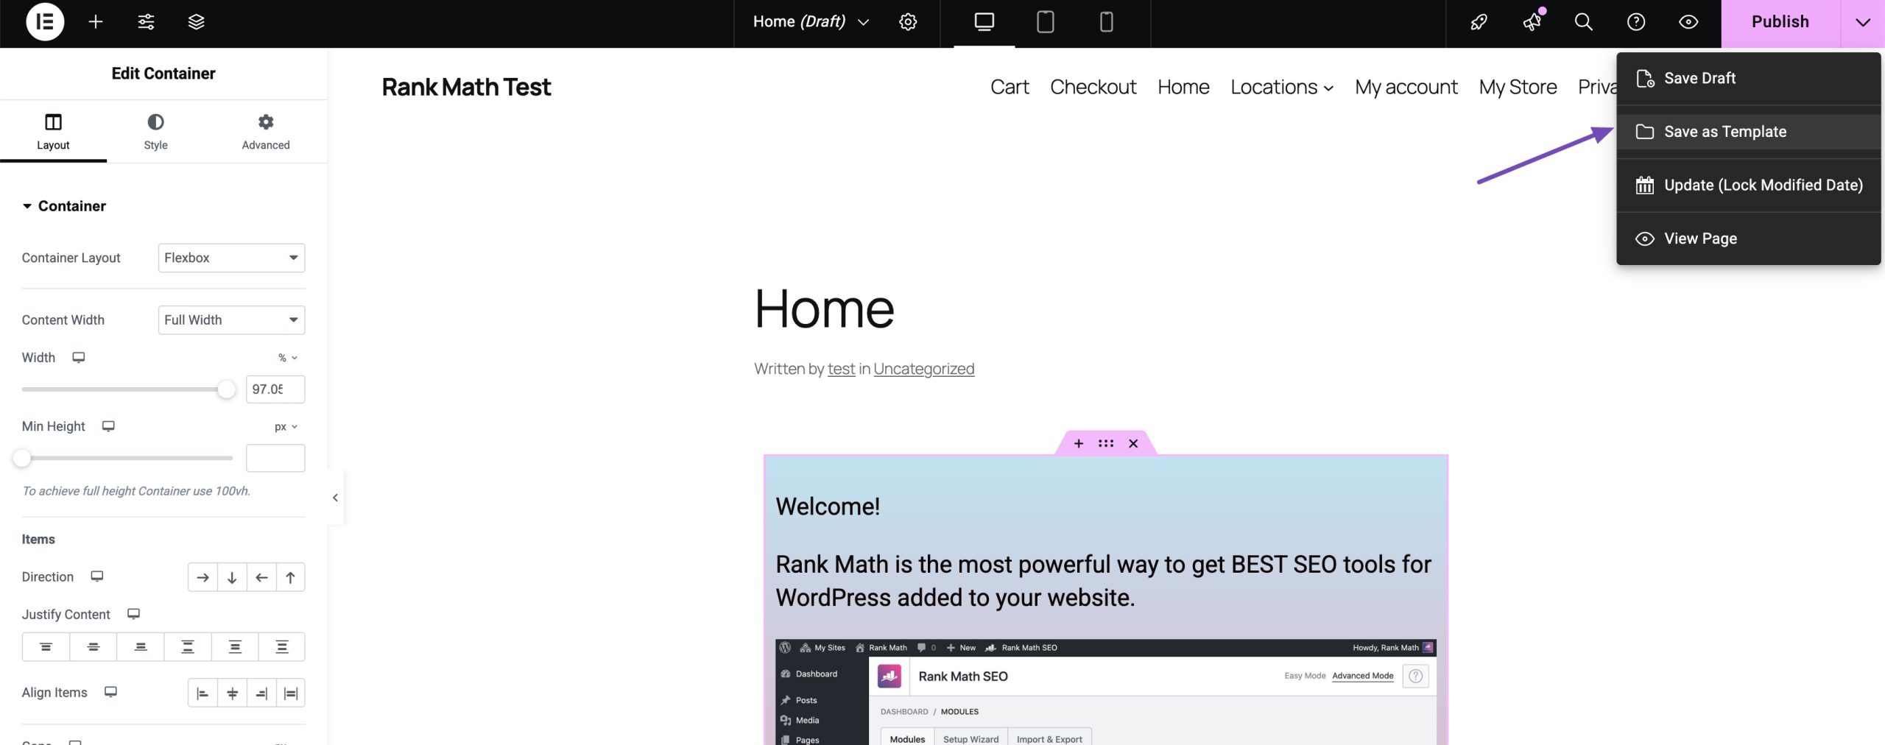Screen dimensions: 1885x745
Task: Switch to the Style tab
Action: (155, 132)
